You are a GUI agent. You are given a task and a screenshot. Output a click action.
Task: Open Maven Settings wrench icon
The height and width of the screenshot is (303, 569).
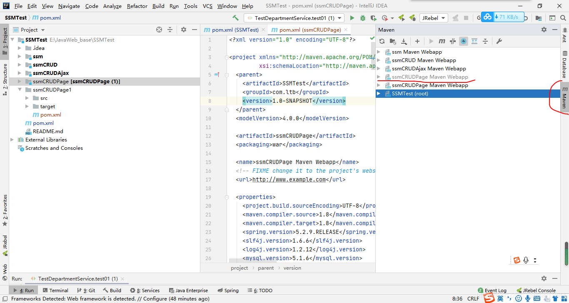point(499,41)
